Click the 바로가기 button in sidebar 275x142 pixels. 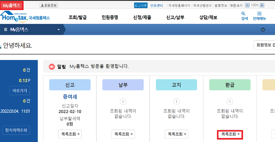tap(20, 90)
